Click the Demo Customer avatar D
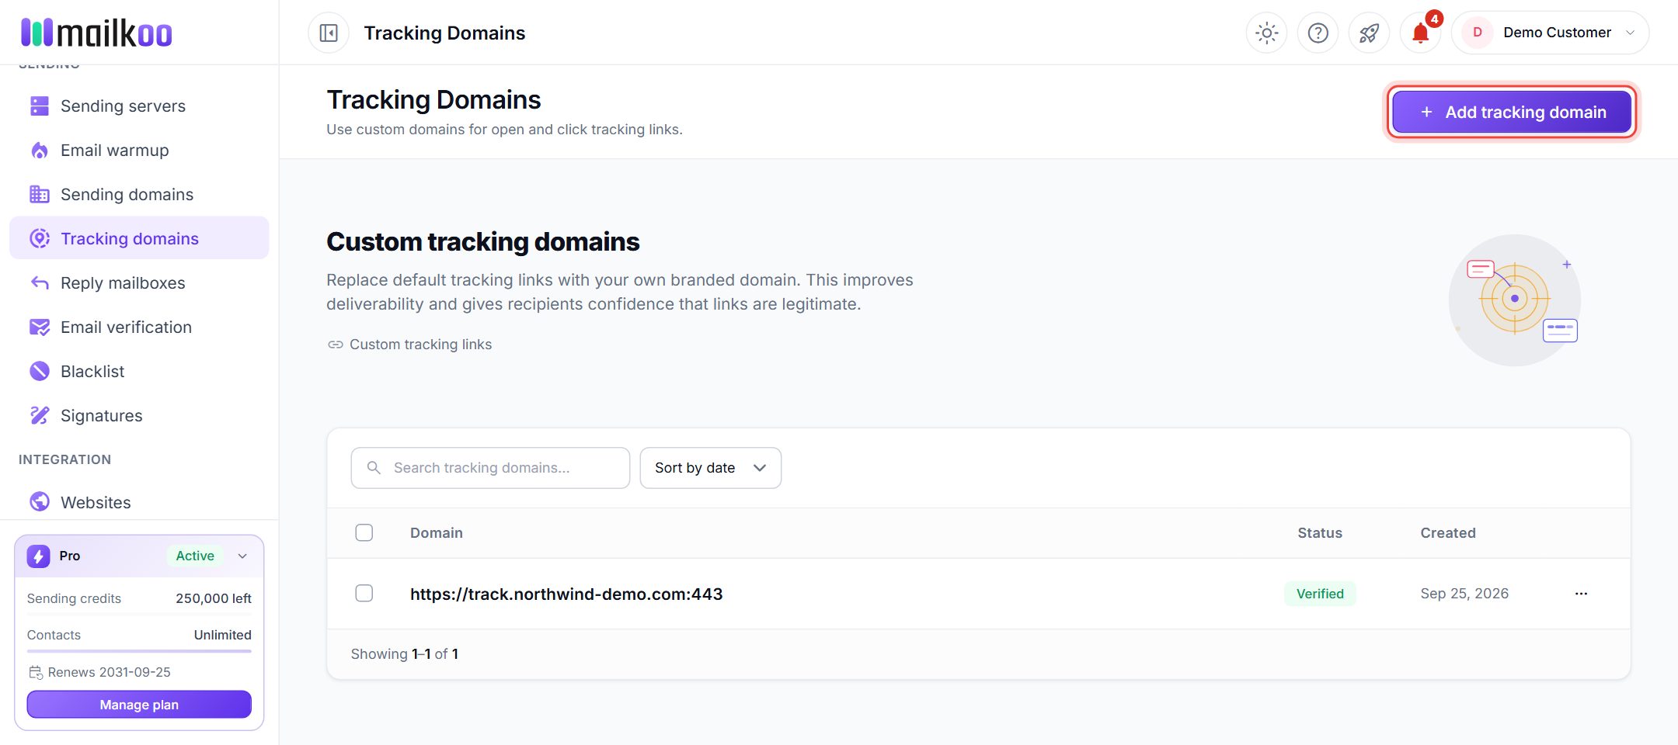 coord(1477,33)
